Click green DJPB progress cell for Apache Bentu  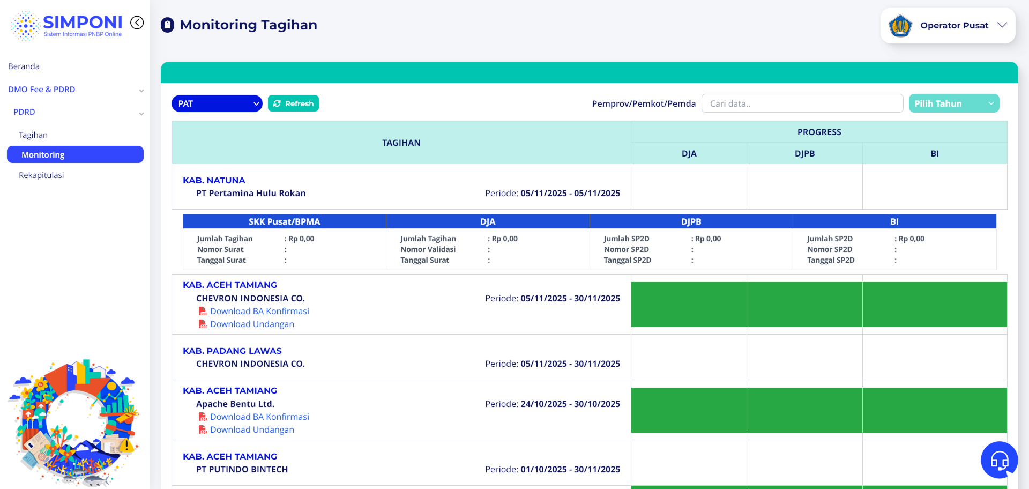pos(804,410)
